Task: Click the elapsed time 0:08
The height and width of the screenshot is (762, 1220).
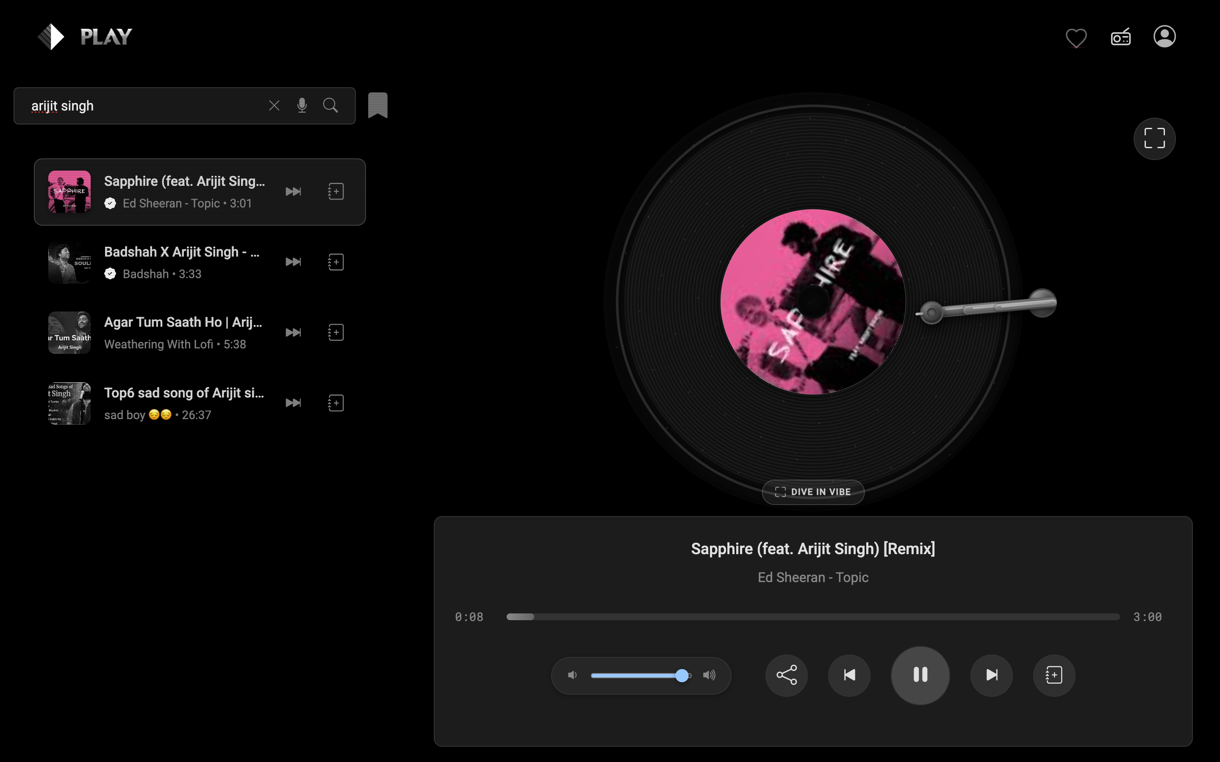Action: coord(469,617)
